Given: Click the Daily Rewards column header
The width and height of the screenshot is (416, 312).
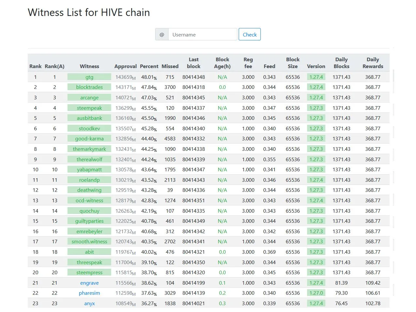Looking at the screenshot, I should pos(373,63).
